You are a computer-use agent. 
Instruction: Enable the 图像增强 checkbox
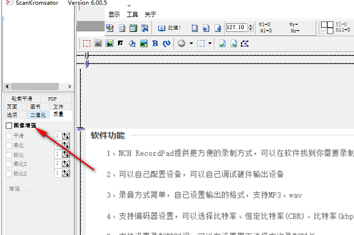coord(9,125)
